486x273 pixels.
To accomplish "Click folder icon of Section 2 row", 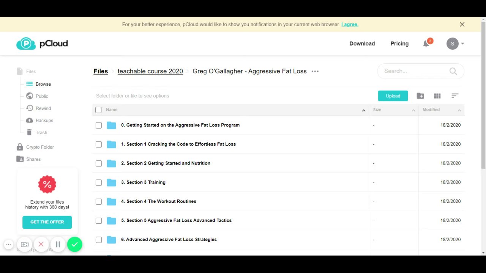I will click(x=111, y=163).
